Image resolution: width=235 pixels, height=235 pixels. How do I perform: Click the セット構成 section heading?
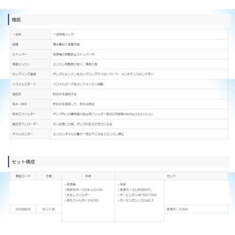click(23, 162)
